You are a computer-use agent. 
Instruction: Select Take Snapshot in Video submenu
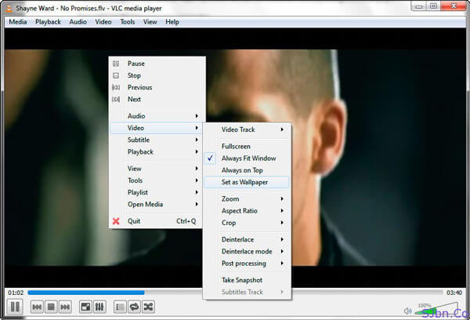(247, 280)
